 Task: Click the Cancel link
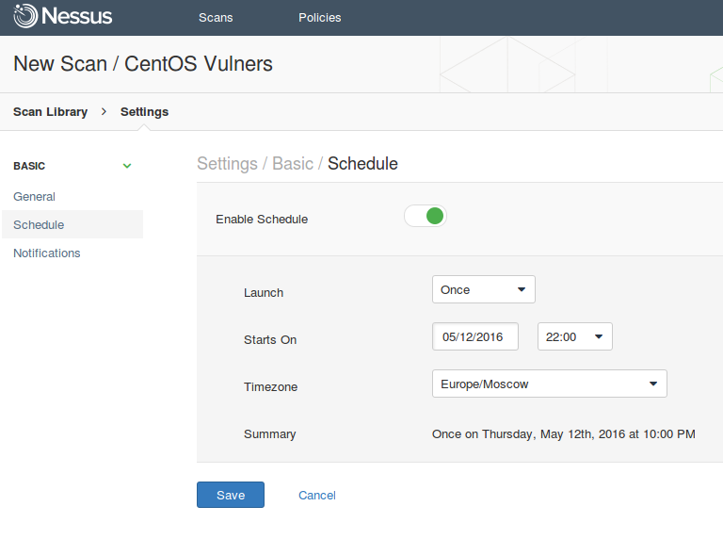(316, 495)
